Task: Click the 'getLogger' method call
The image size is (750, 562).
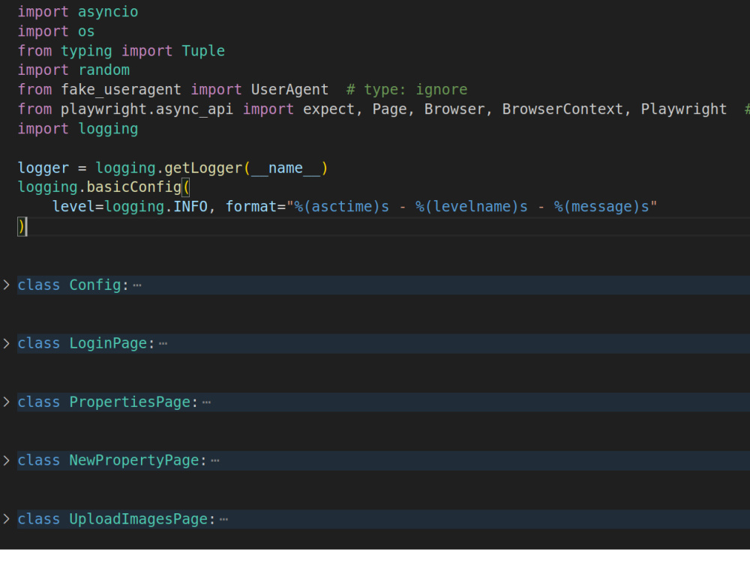Action: click(x=203, y=168)
